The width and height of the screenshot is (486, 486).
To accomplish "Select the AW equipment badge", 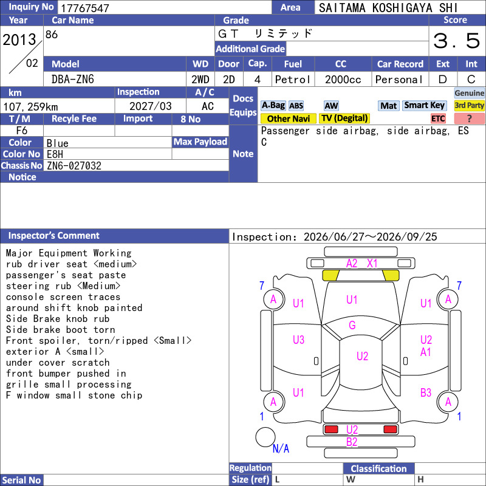I will [331, 106].
